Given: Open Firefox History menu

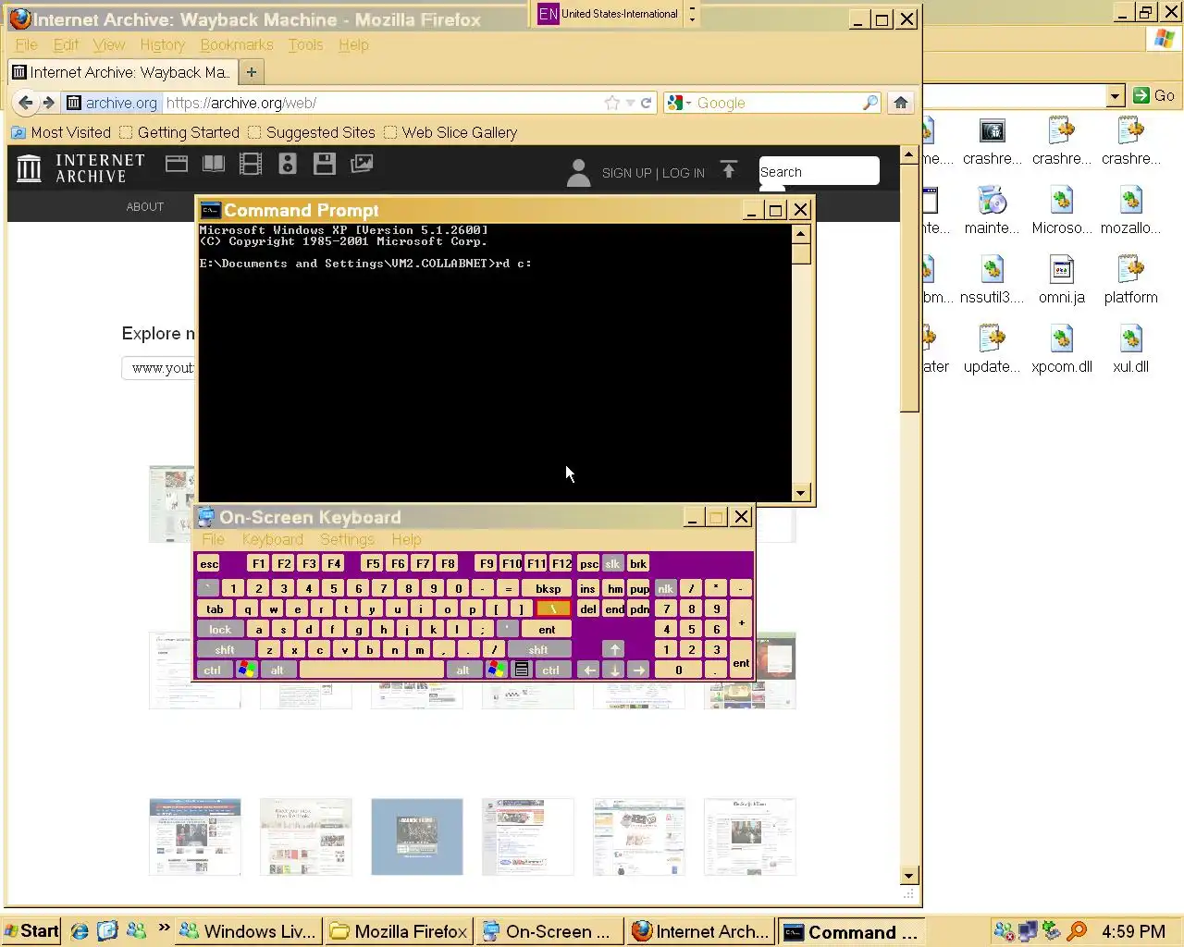Looking at the screenshot, I should coord(163,44).
